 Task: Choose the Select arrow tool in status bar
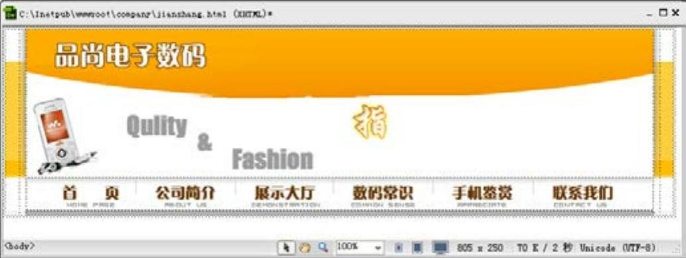pyautogui.click(x=287, y=247)
